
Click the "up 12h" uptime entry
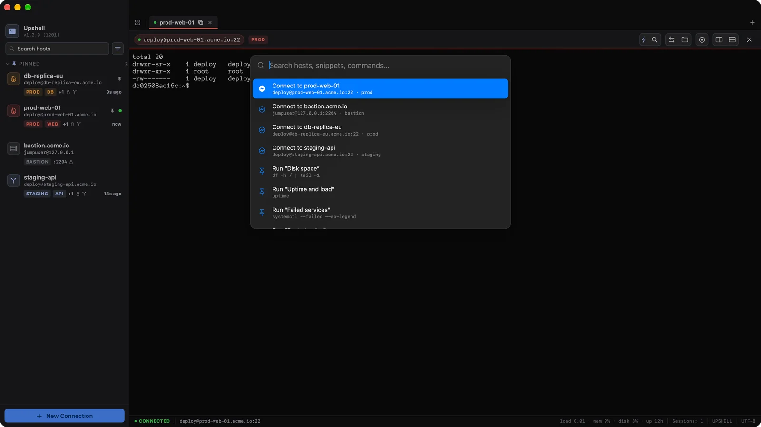(654, 421)
